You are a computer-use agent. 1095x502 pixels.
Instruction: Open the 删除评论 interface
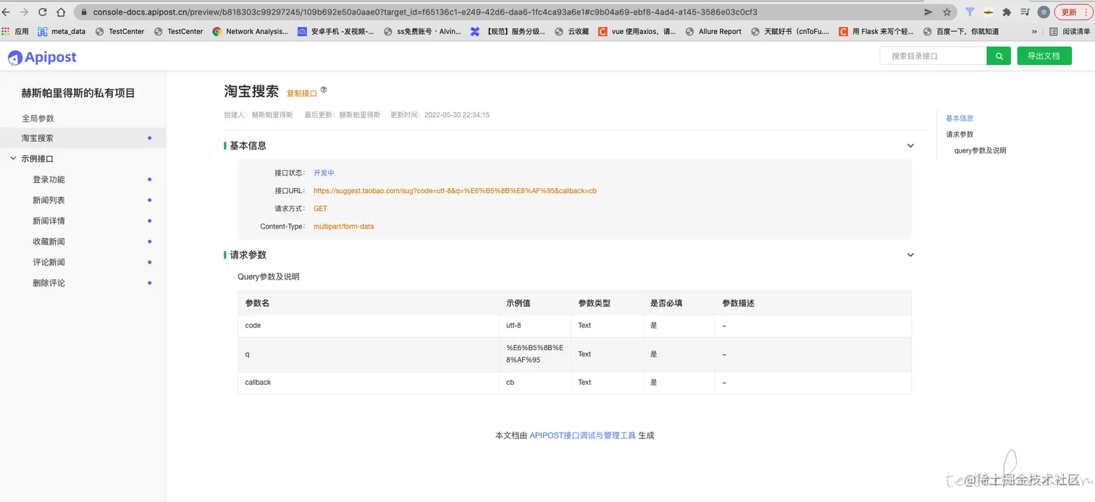point(49,283)
